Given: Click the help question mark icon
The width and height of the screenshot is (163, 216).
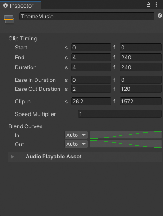Looking at the screenshot, I should point(160,15).
